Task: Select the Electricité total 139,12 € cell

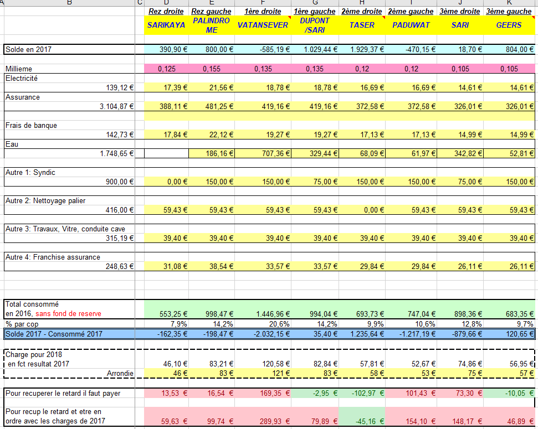Action: coord(69,87)
